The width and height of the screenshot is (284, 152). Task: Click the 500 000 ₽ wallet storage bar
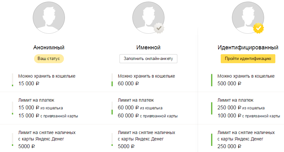[212, 80]
